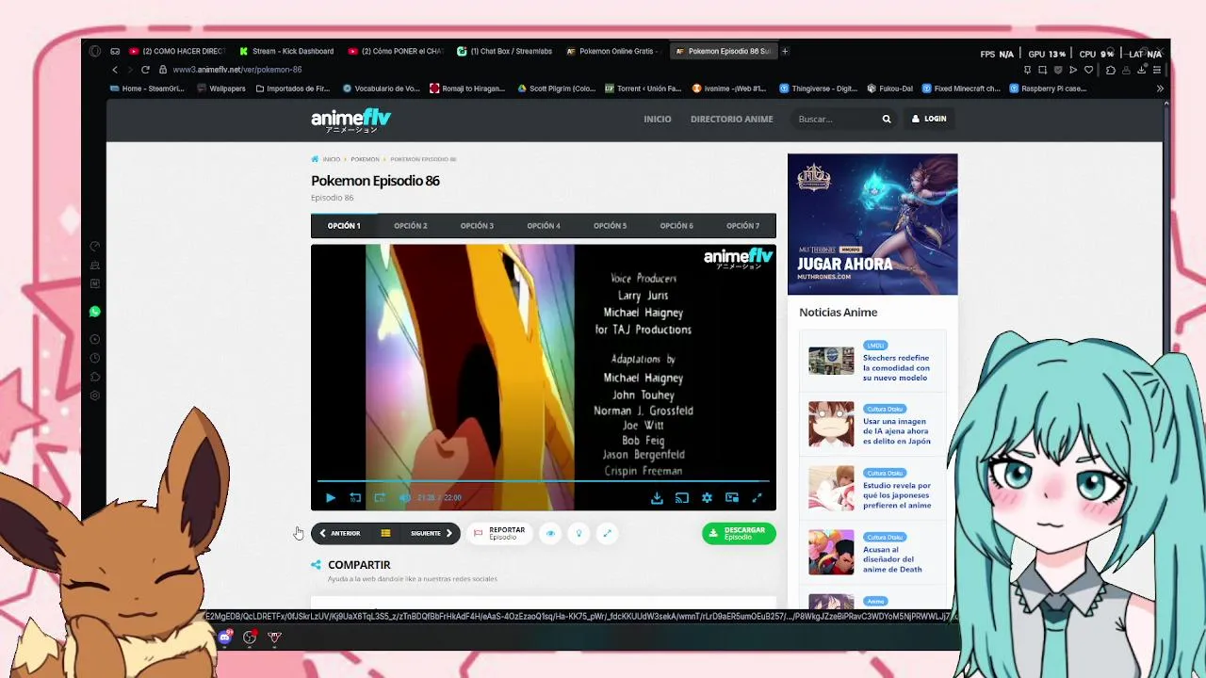Open browser sidebar settings gear
Screen dimensions: 1206x678
tap(94, 395)
